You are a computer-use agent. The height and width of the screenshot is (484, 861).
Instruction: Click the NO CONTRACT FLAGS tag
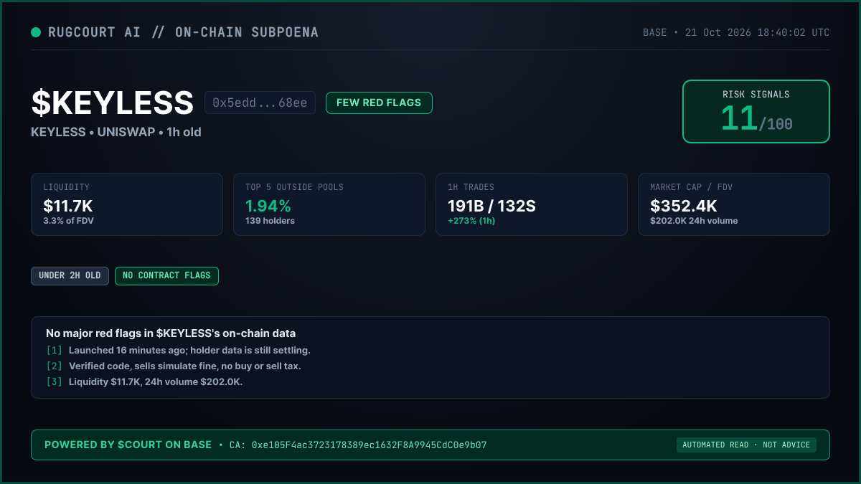(166, 276)
